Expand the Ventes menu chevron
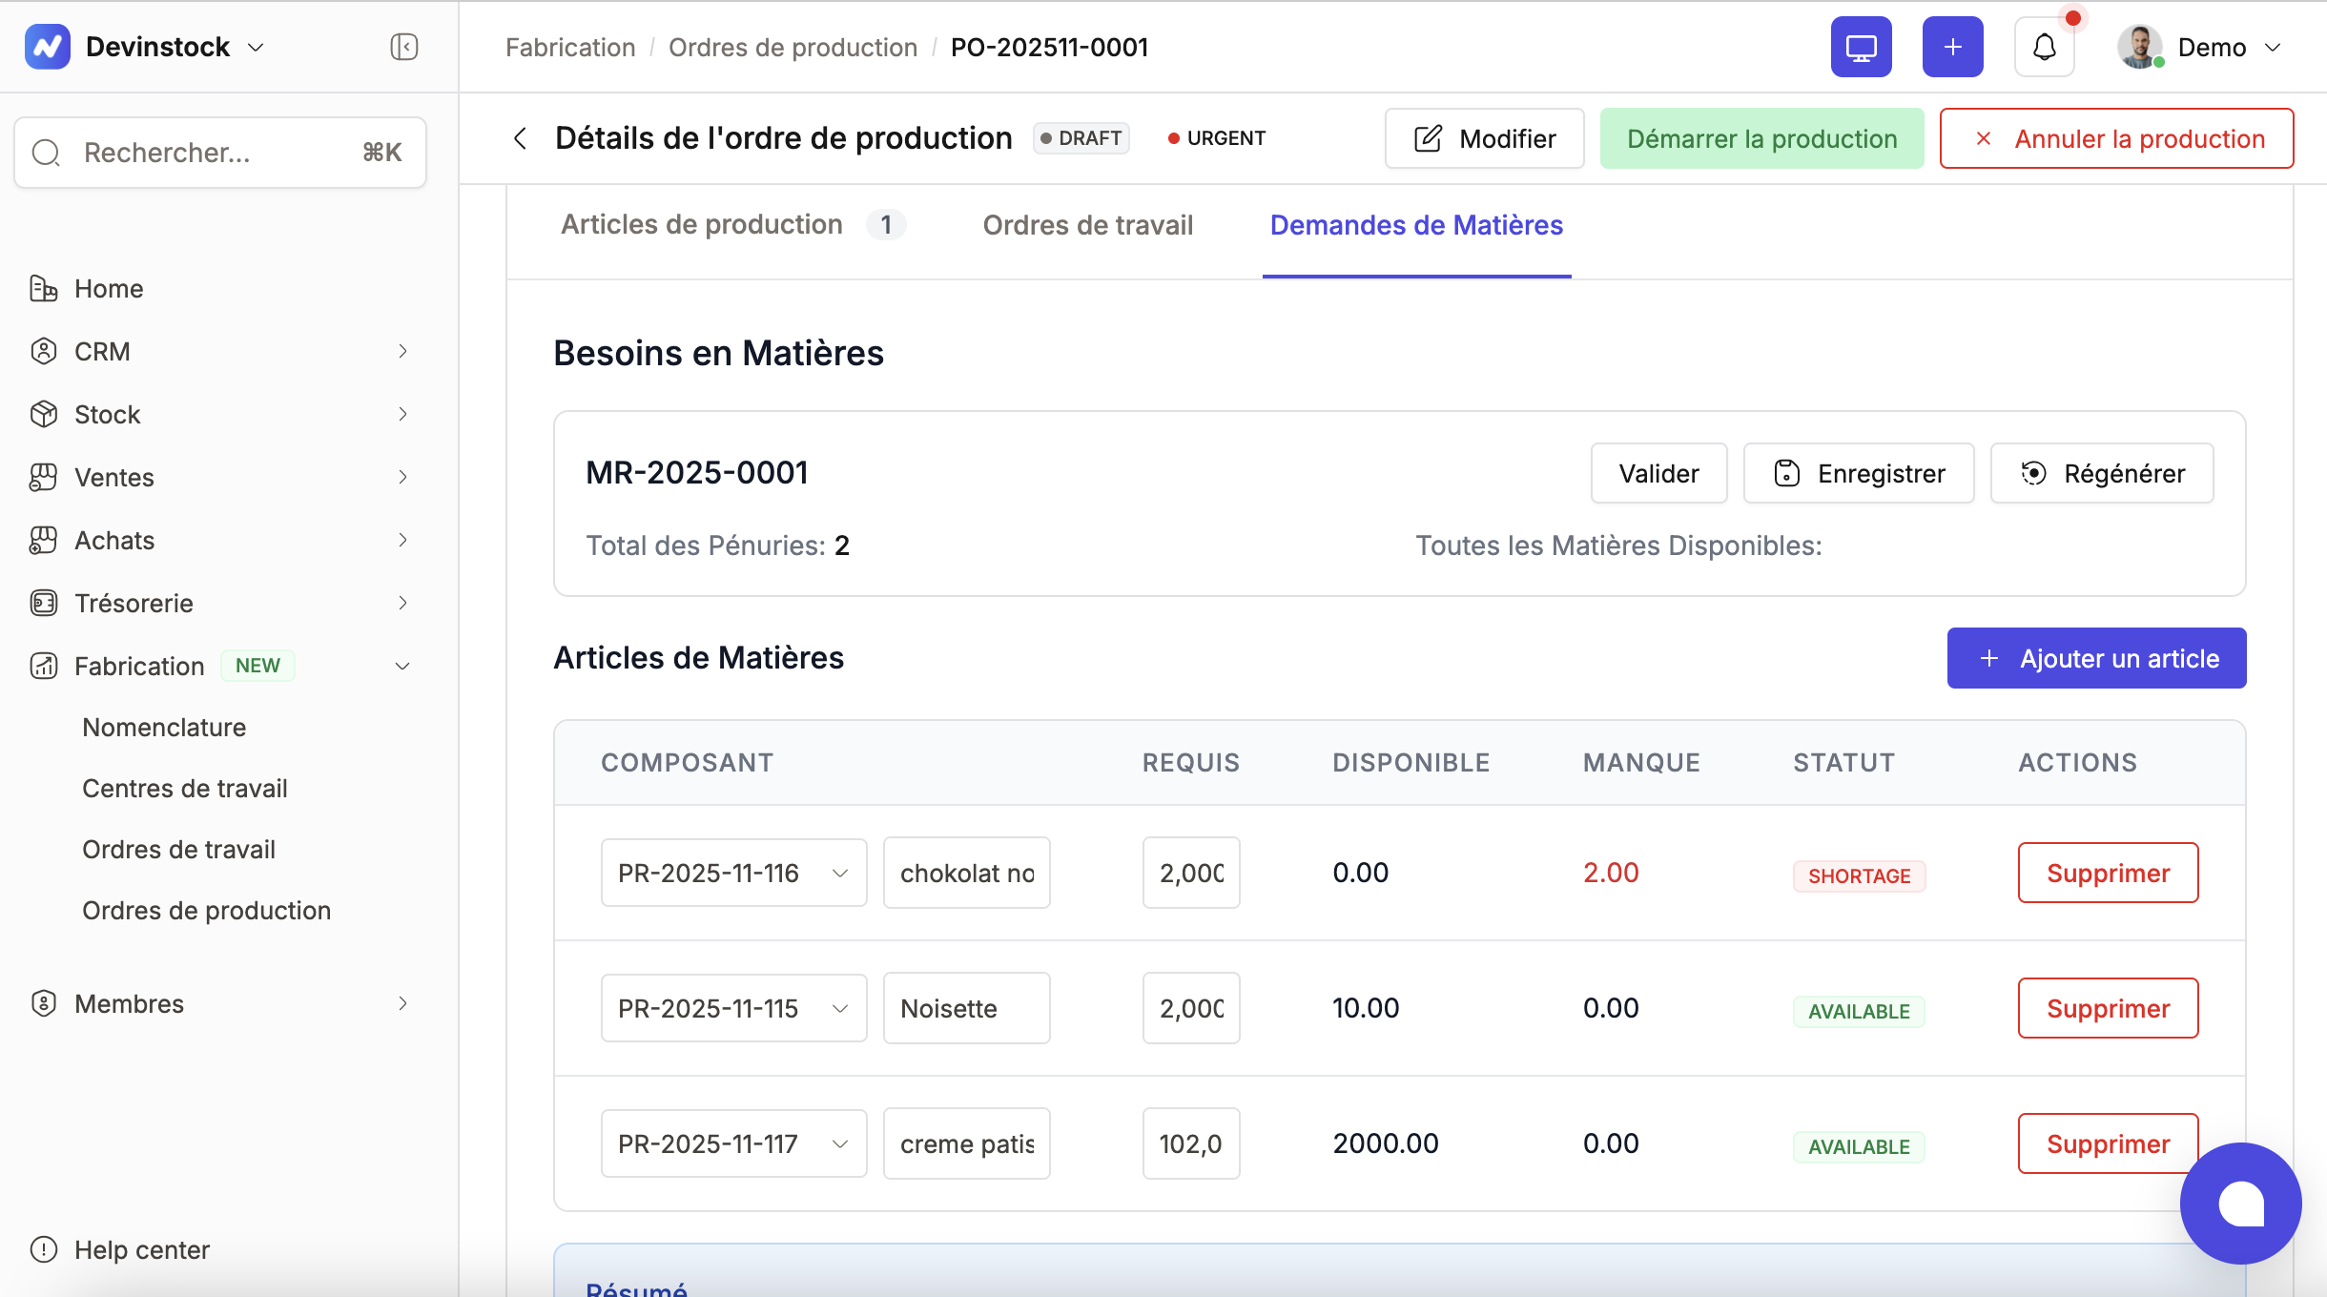The height and width of the screenshot is (1297, 2327). pyautogui.click(x=404, y=477)
